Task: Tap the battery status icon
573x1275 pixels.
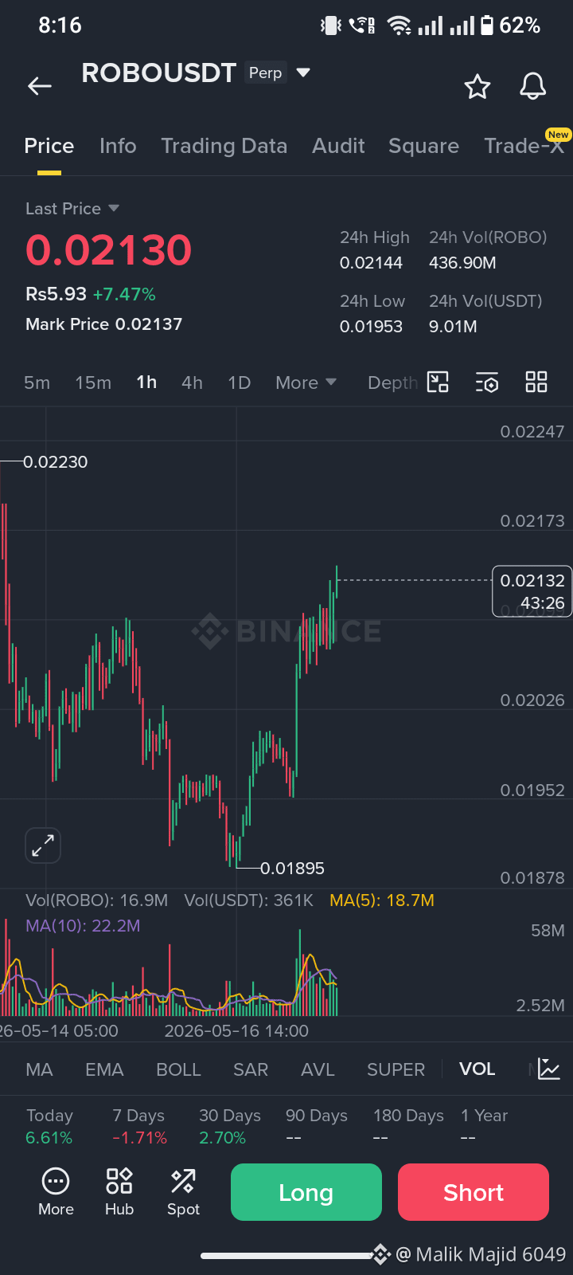Action: (487, 25)
